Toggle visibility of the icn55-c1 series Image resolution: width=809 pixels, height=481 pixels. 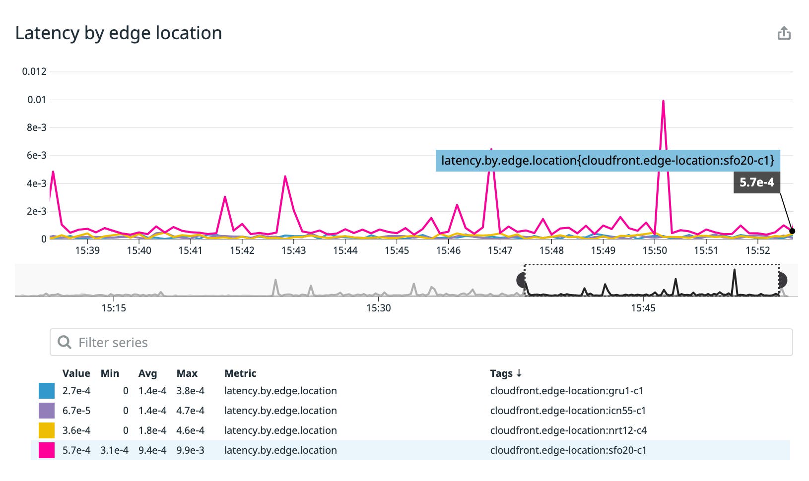click(46, 411)
